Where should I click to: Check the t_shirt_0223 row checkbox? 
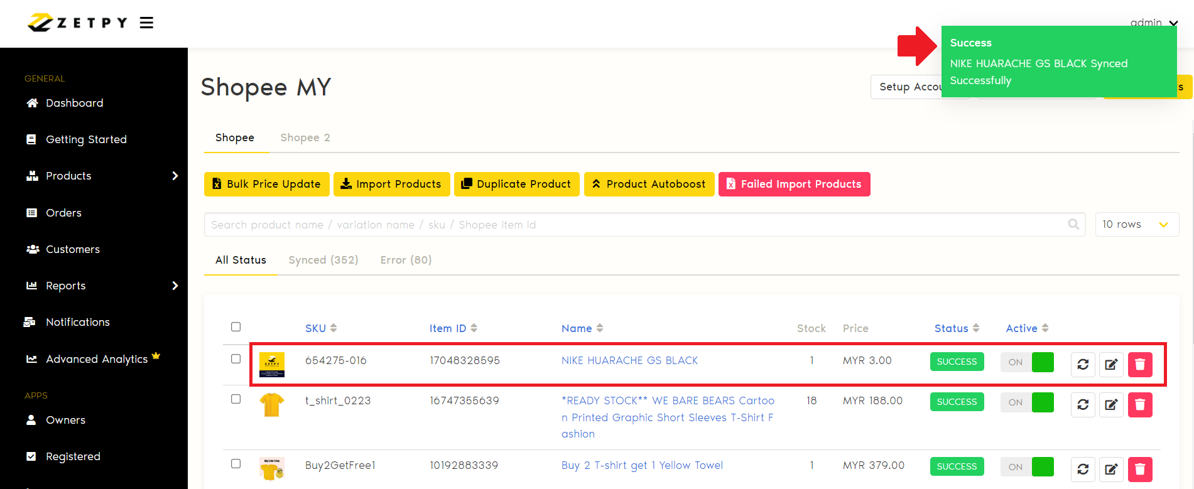click(x=236, y=399)
